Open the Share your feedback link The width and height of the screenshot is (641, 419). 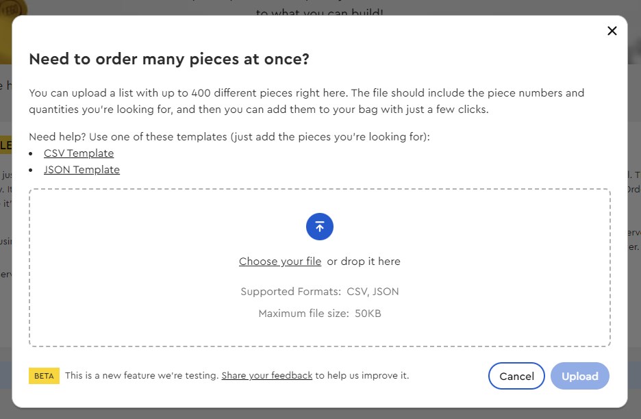(x=267, y=376)
